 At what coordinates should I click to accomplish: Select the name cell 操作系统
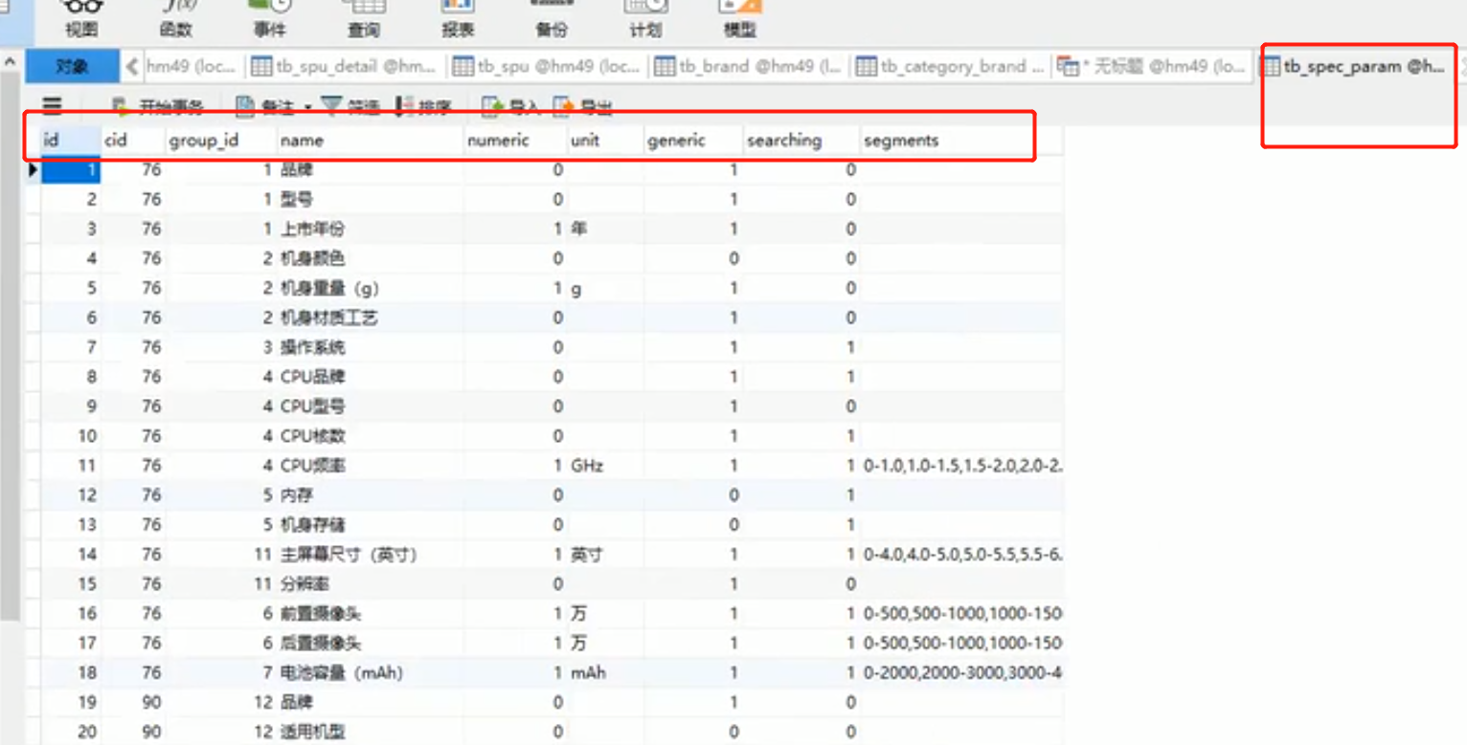371,347
